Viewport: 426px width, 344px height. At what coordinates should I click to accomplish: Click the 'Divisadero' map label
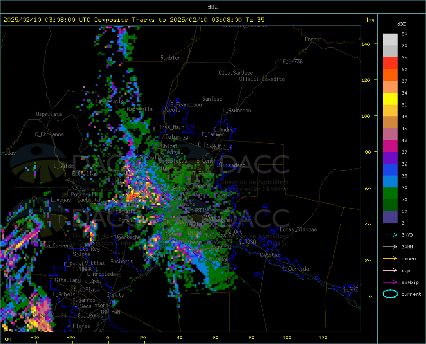pyautogui.click(x=231, y=165)
